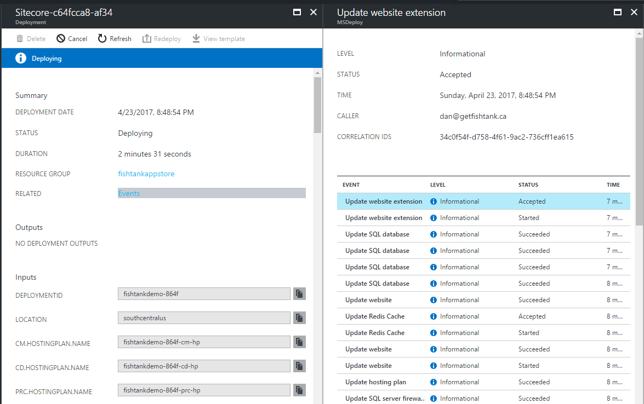Click the caller dan@getfishtank.ca
This screenshot has height=404, width=644.
[x=473, y=116]
